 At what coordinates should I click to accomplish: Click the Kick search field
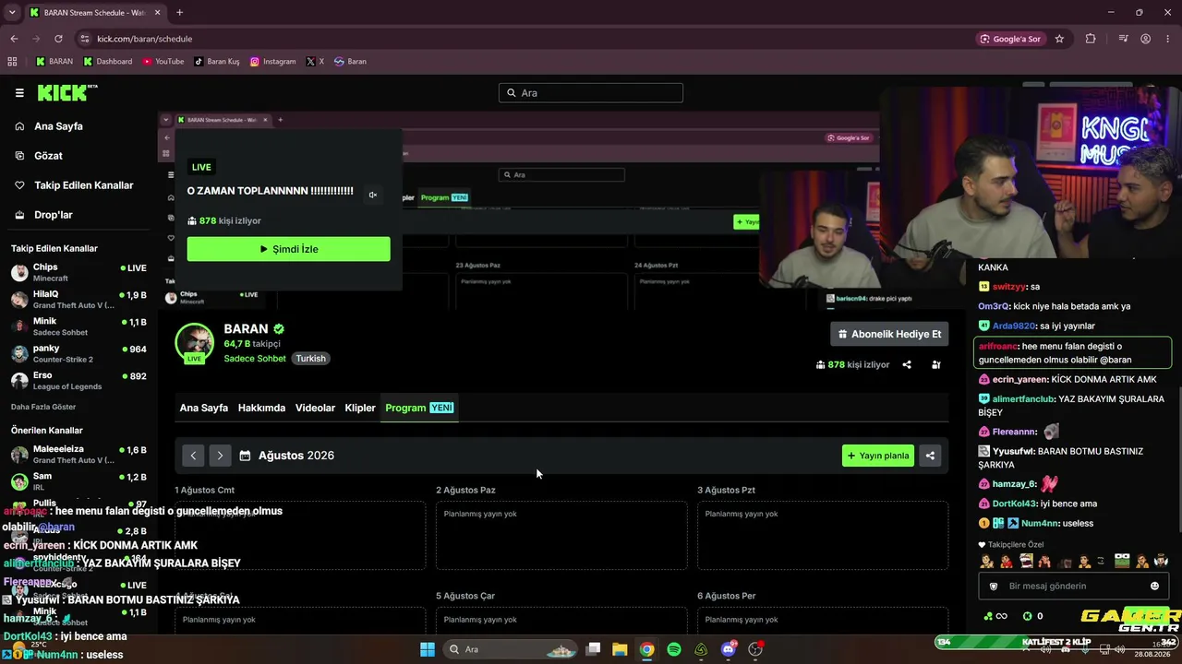coord(591,93)
